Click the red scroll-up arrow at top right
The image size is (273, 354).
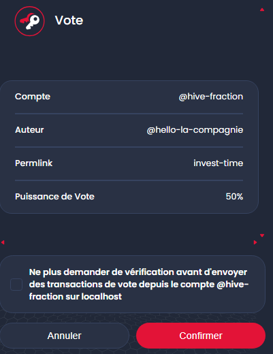click(262, 10)
